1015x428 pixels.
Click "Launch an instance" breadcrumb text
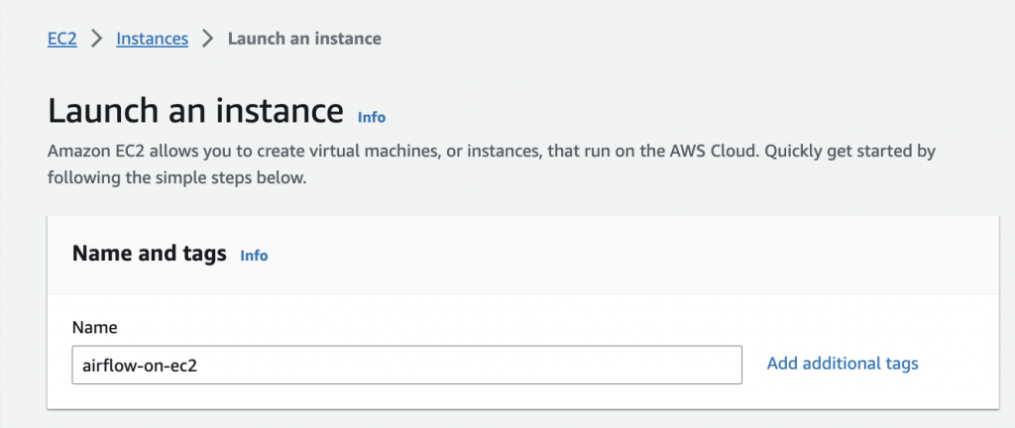[304, 39]
